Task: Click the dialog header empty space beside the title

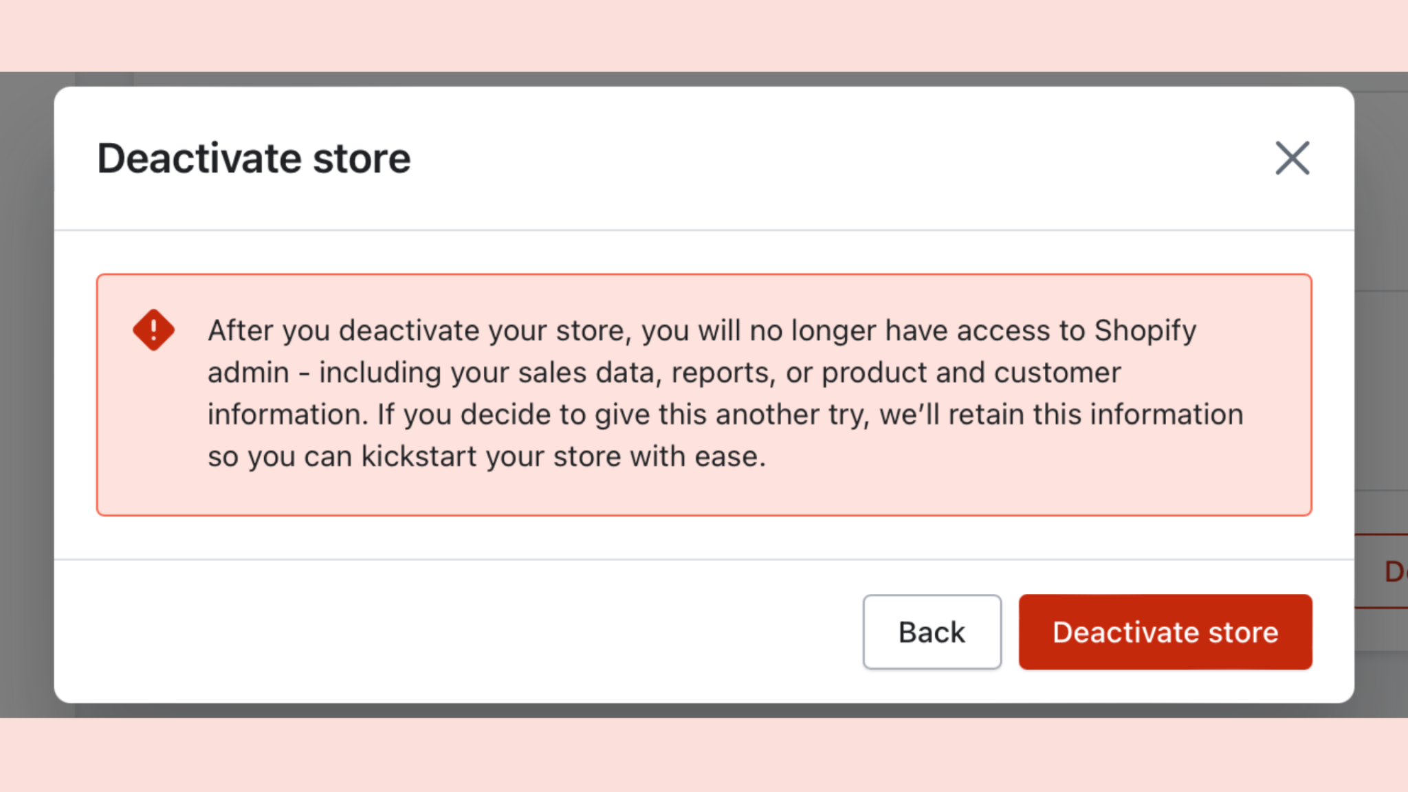Action: pos(825,158)
